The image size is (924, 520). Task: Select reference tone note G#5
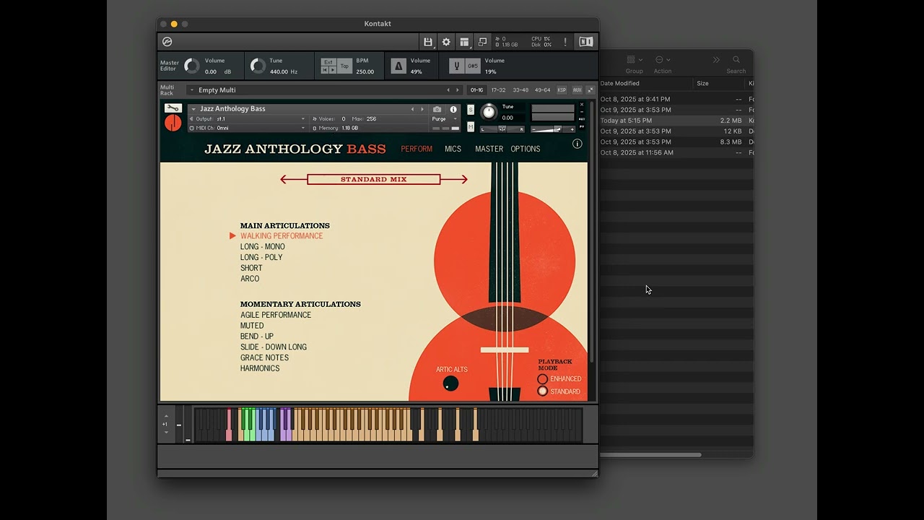pos(473,66)
